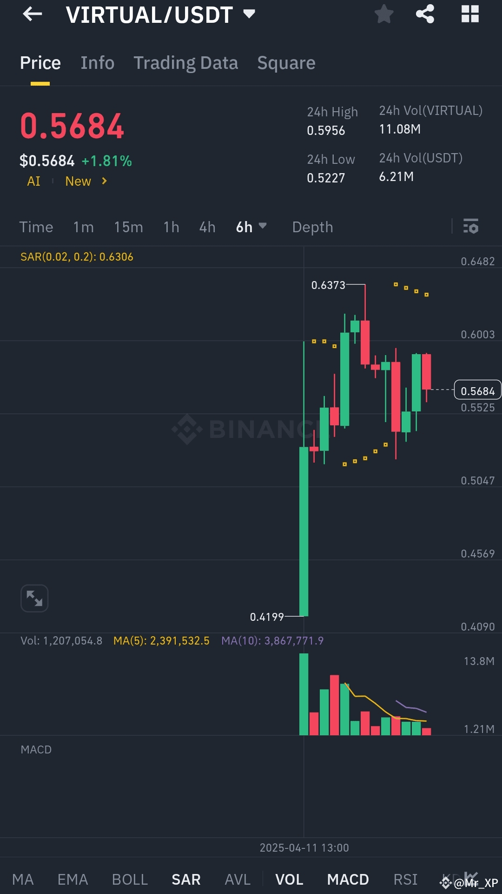Image resolution: width=502 pixels, height=894 pixels.
Task: Switch to the Trading Data tab
Action: click(x=186, y=62)
